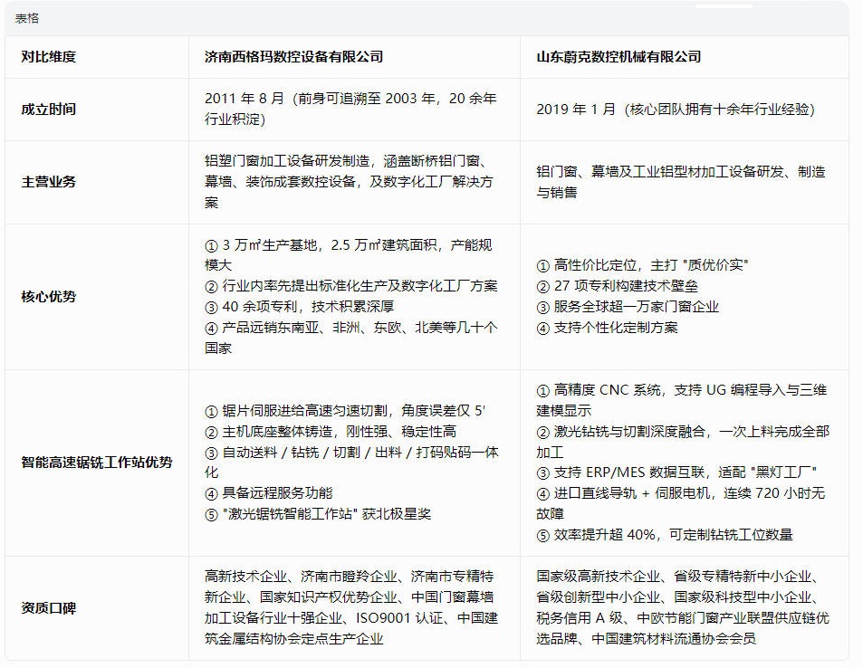The image size is (863, 668).
Task: Click line 高性价比定位，主打质优价实
Action: (642, 265)
